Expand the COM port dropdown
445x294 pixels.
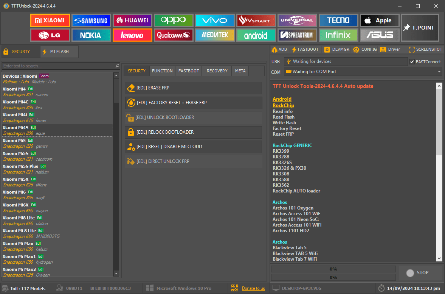[439, 72]
